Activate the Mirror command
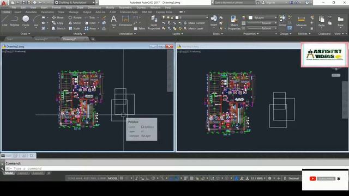Viewport: 349px width, 196px height. click(x=75, y=23)
